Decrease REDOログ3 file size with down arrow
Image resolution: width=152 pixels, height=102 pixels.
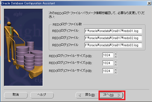pos(116,72)
